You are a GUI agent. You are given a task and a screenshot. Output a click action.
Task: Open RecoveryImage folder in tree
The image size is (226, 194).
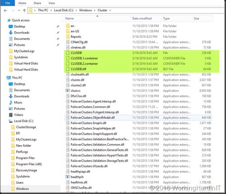[x=26, y=170]
